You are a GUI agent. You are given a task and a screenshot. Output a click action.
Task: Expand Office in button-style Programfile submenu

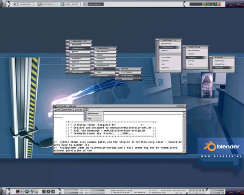[x=104, y=62]
